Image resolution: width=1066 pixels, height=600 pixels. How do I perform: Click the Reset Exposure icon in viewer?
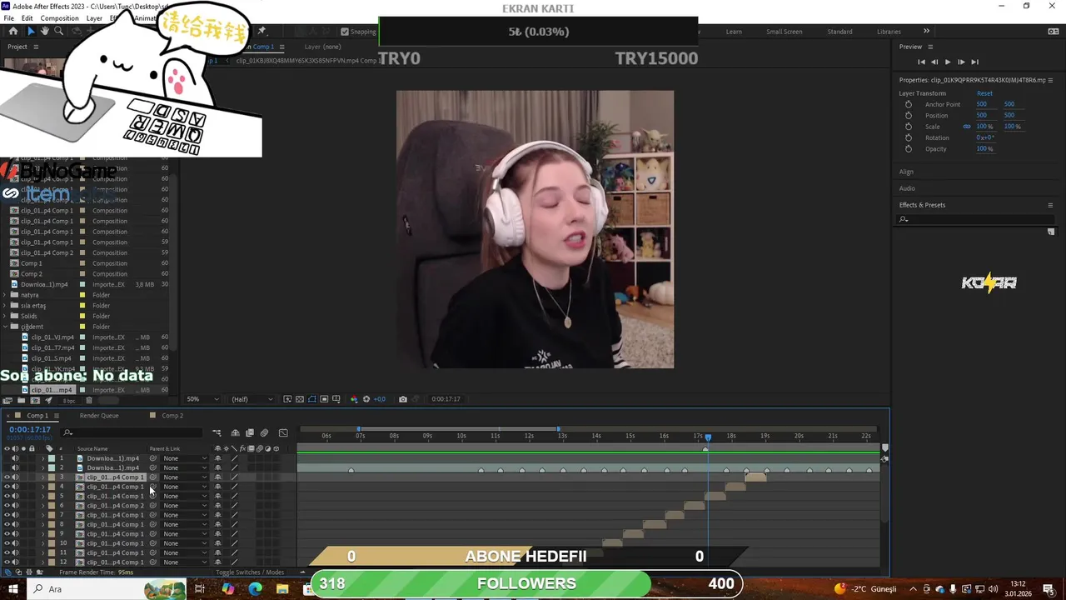point(366,399)
